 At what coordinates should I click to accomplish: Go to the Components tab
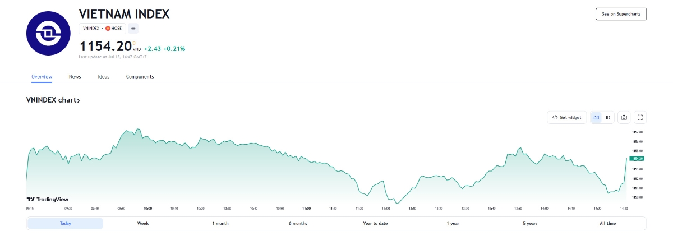140,77
